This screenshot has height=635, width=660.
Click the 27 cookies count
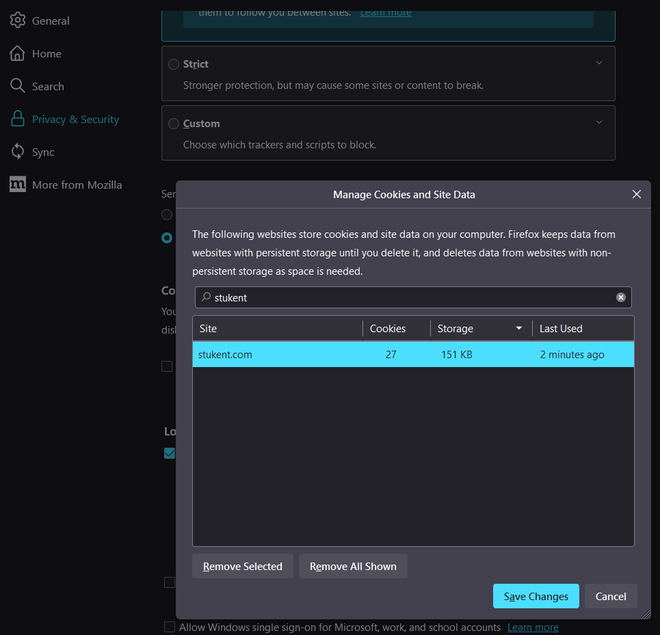point(391,355)
